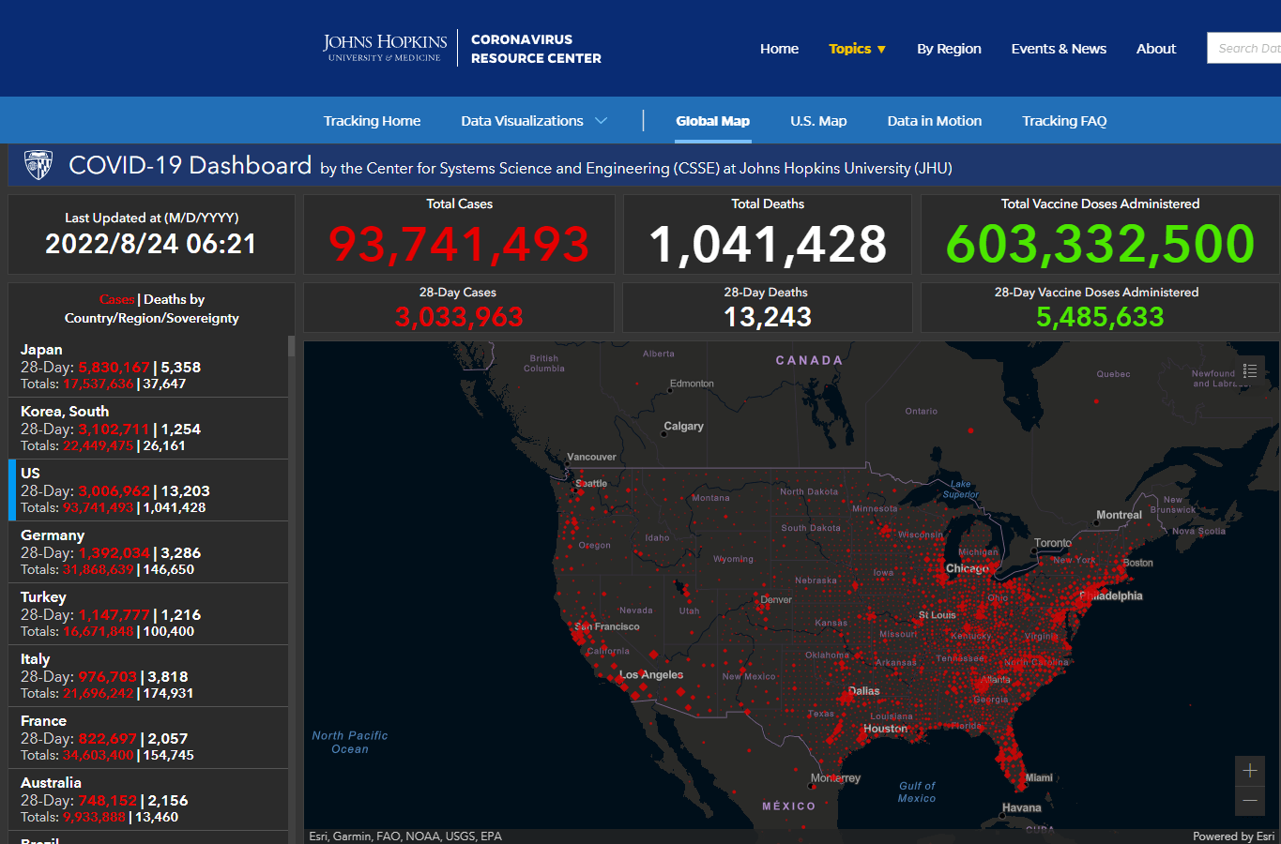Click the 28-Day Deaths value 13,243
Image resolution: width=1281 pixels, height=844 pixels.
pos(768,317)
